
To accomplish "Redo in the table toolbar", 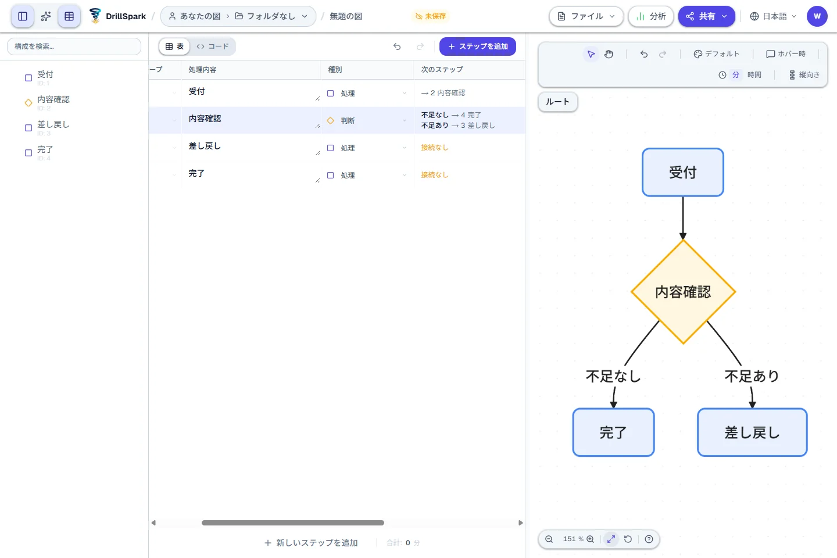I will (420, 46).
